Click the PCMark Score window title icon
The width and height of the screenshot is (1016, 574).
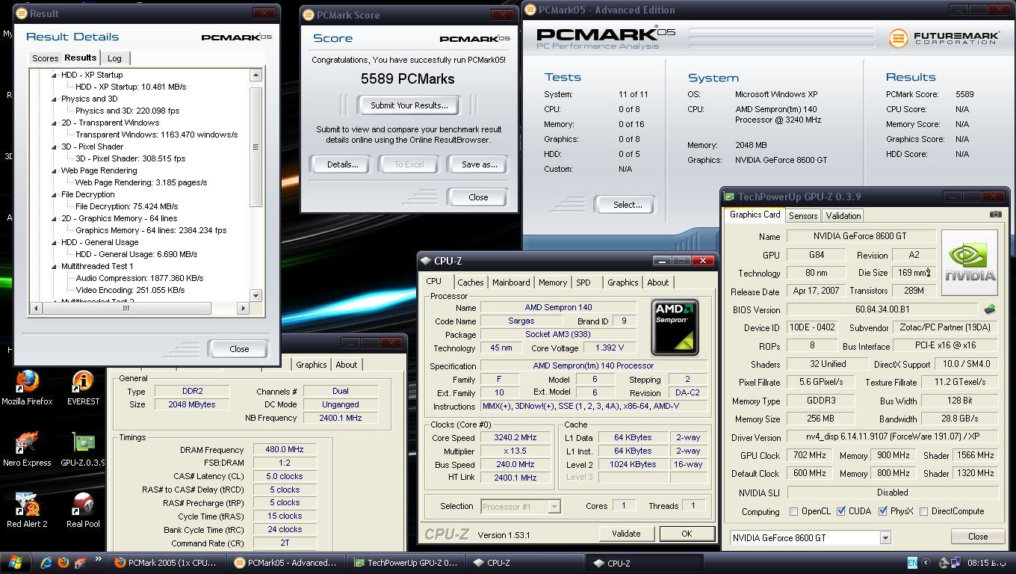[309, 15]
